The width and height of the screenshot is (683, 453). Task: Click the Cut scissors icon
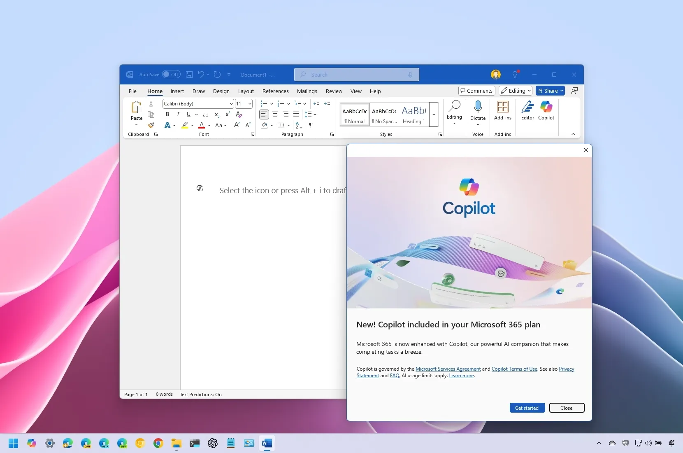click(151, 104)
